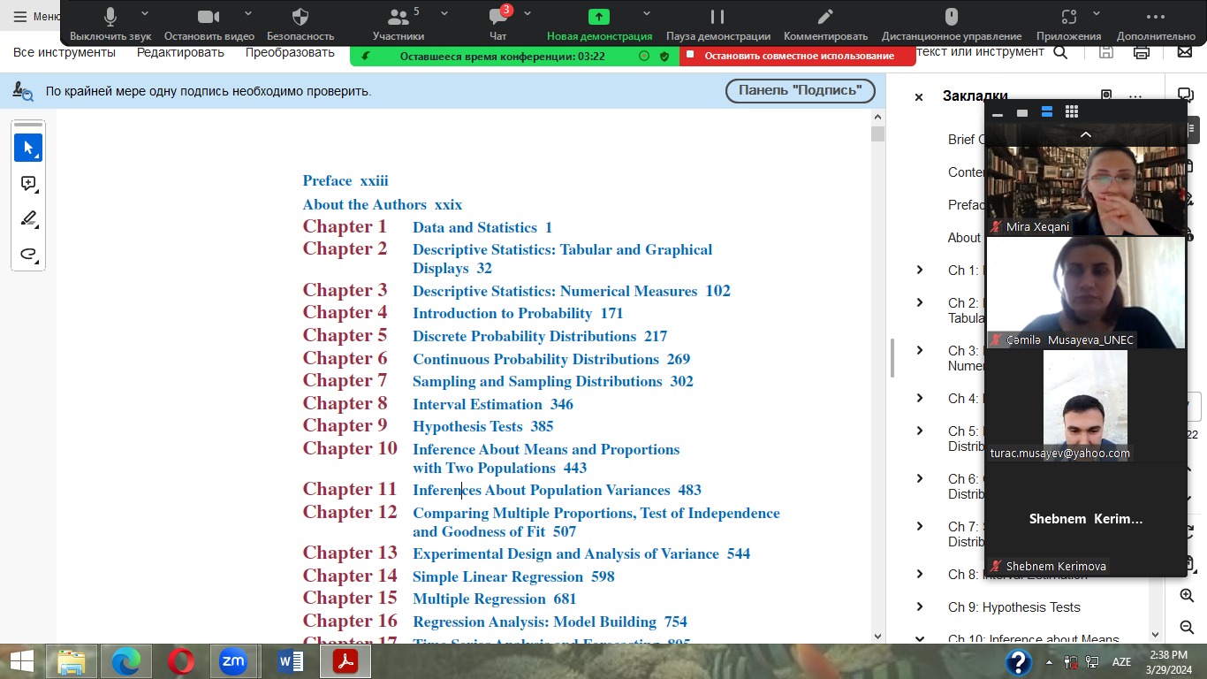
Task: Select the freehand draw loop tool
Action: click(x=28, y=255)
